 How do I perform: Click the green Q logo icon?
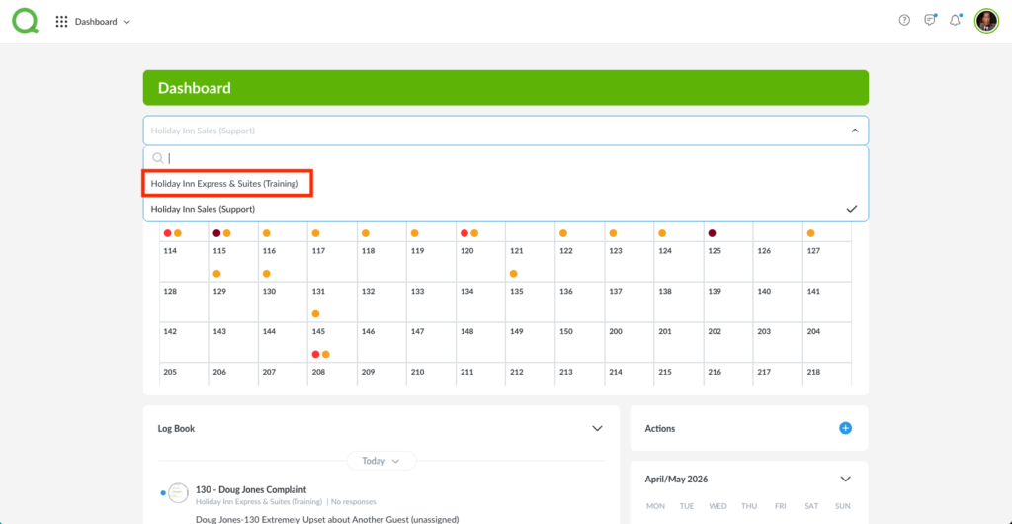point(25,21)
